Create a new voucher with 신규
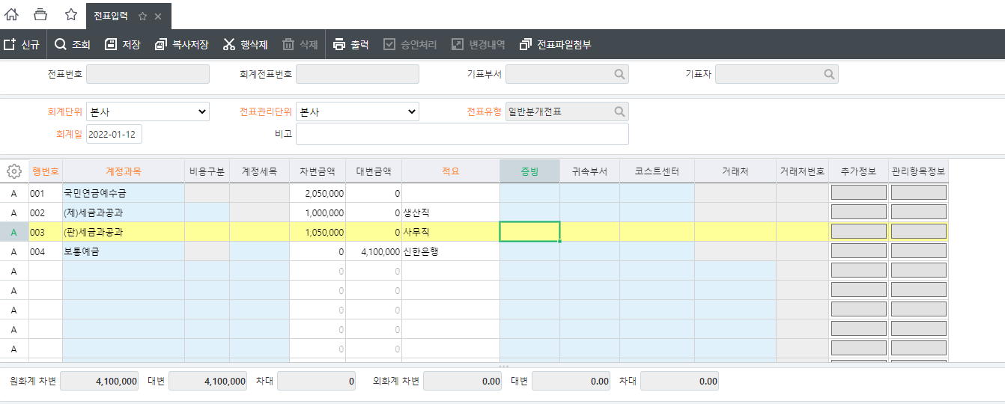The image size is (1005, 404). pos(22,44)
